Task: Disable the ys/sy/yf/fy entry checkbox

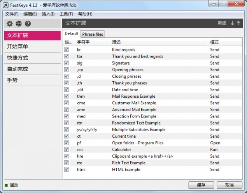Action: pos(66,129)
